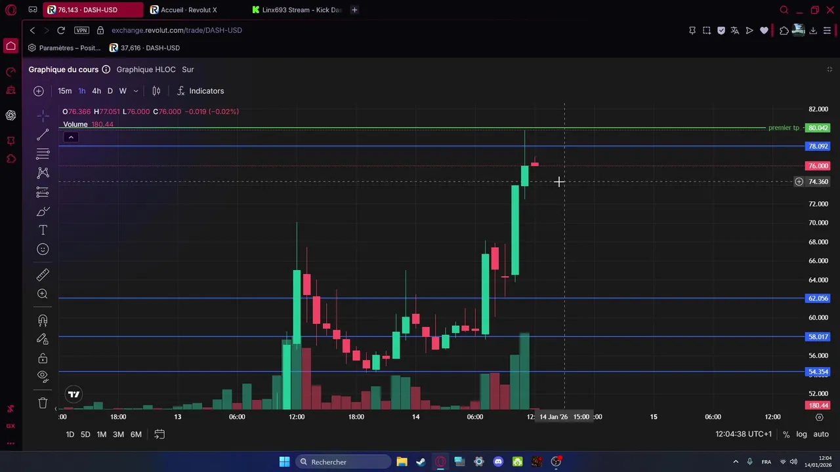Exit fullscreen chart using collapse icon
The width and height of the screenshot is (840, 472).
[x=829, y=69]
